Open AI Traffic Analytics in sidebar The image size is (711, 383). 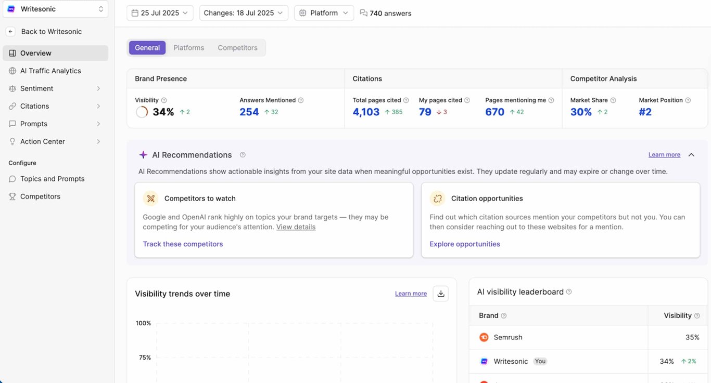coord(50,71)
